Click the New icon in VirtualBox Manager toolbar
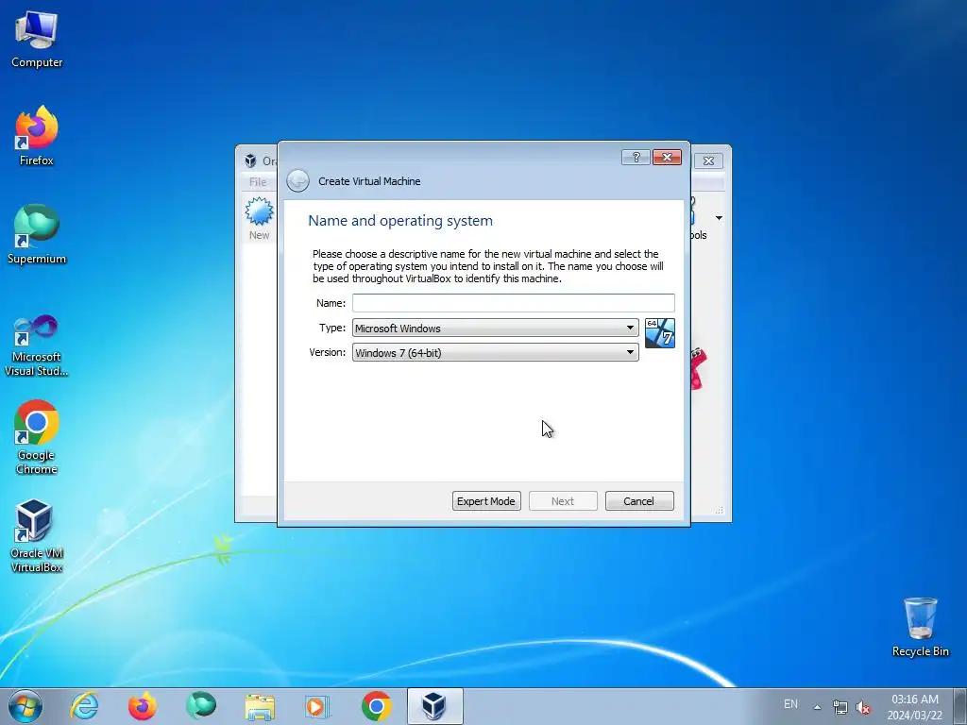 tap(259, 219)
